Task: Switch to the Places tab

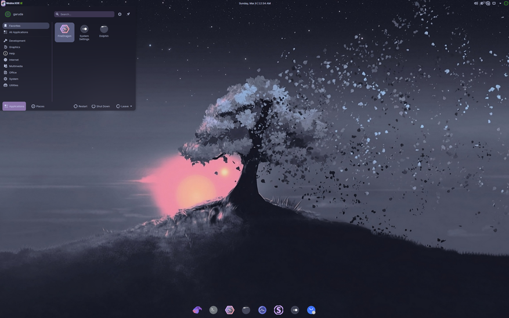Action: tap(38, 106)
